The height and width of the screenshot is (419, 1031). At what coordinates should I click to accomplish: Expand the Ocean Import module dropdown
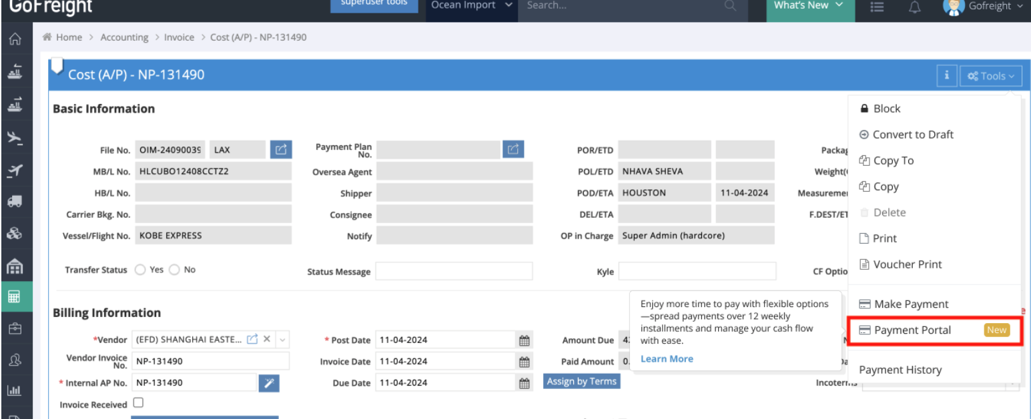pyautogui.click(x=472, y=5)
